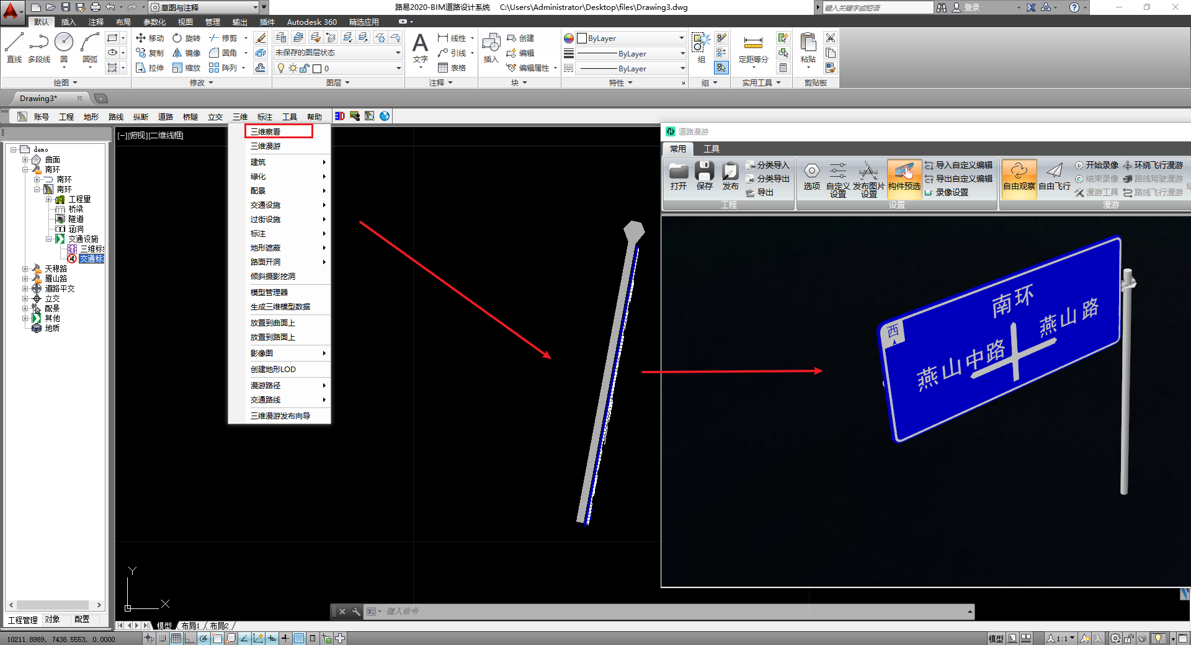The width and height of the screenshot is (1191, 645).
Task: Select the 圆 circle tool
Action: coord(64,48)
